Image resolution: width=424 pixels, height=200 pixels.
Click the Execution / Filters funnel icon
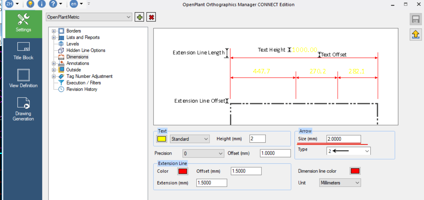point(61,83)
